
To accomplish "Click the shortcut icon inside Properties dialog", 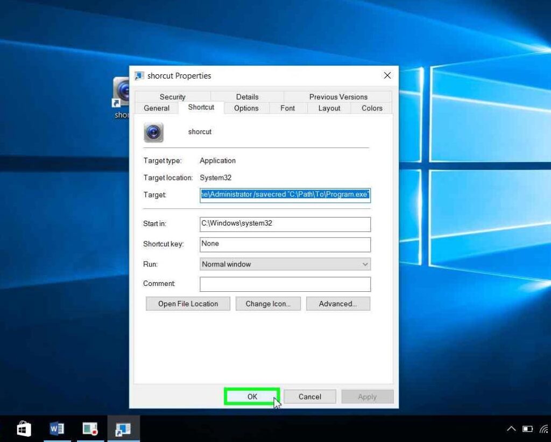I will tap(154, 132).
